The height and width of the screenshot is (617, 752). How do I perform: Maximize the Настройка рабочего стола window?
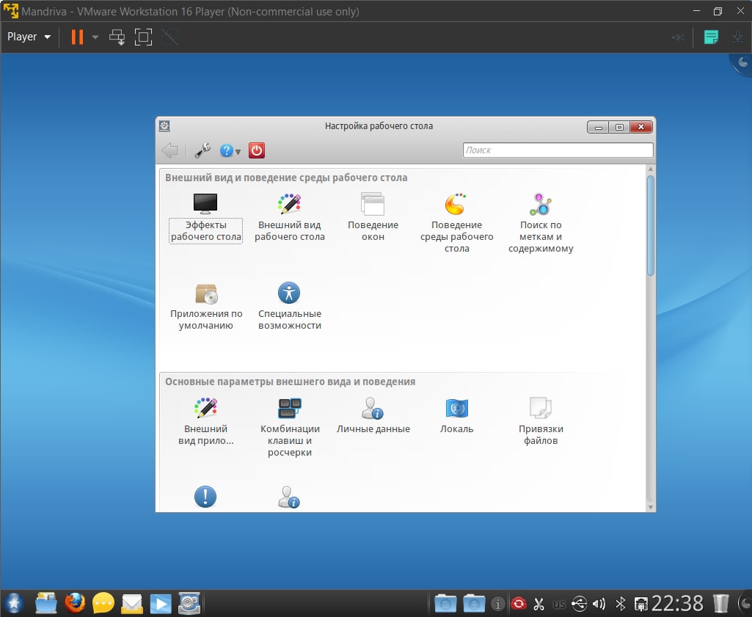coord(619,127)
